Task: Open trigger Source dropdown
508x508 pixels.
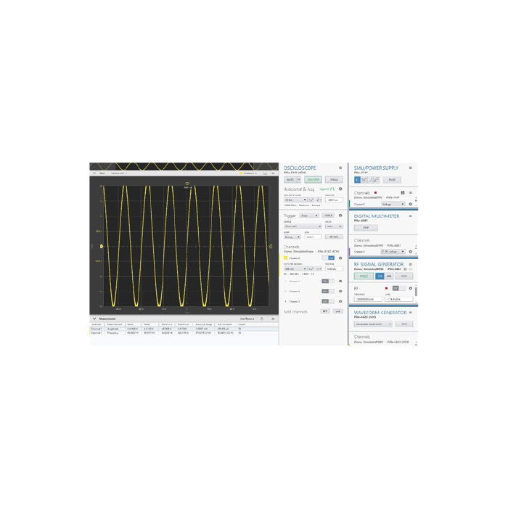Action: [303, 226]
